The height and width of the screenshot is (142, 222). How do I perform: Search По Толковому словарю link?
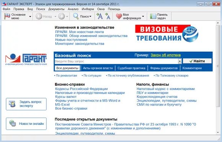pos(172,75)
